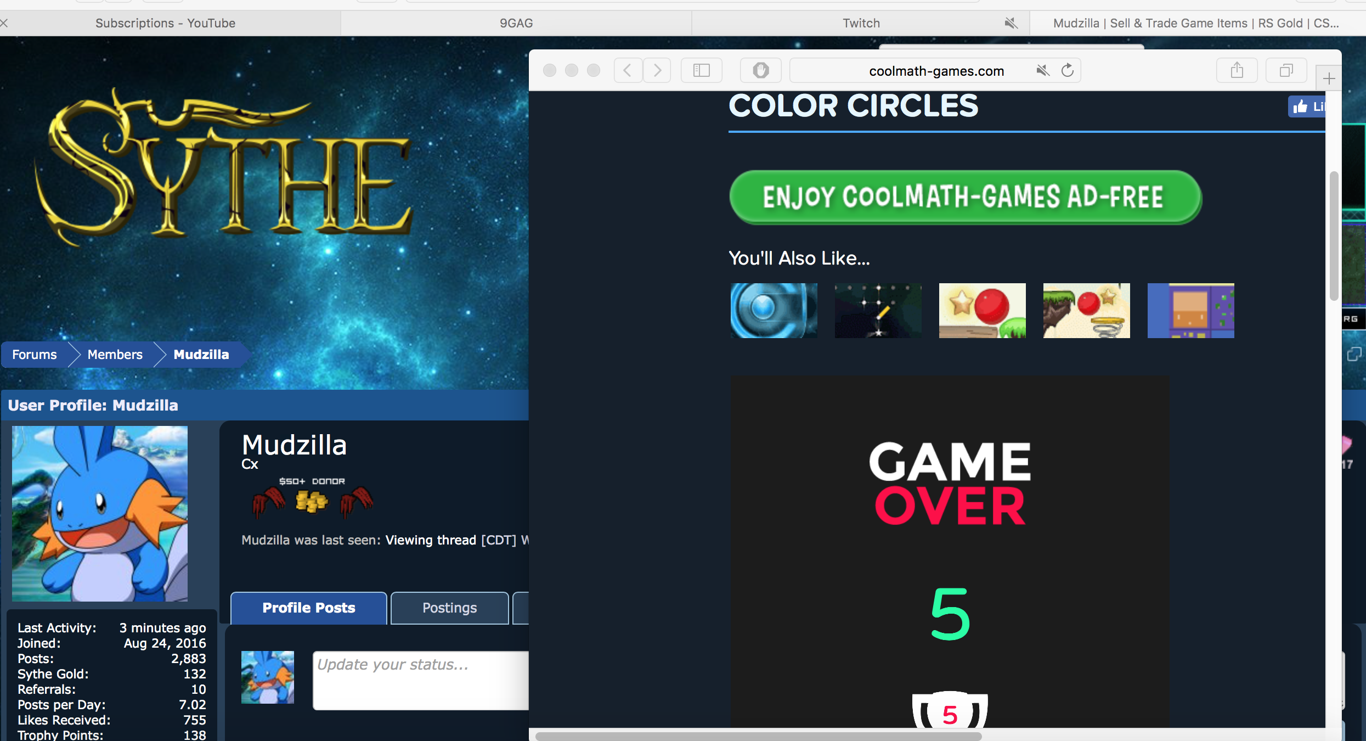The image size is (1366, 741).
Task: Open red ball spring platform game thumbnail
Action: 1086,311
